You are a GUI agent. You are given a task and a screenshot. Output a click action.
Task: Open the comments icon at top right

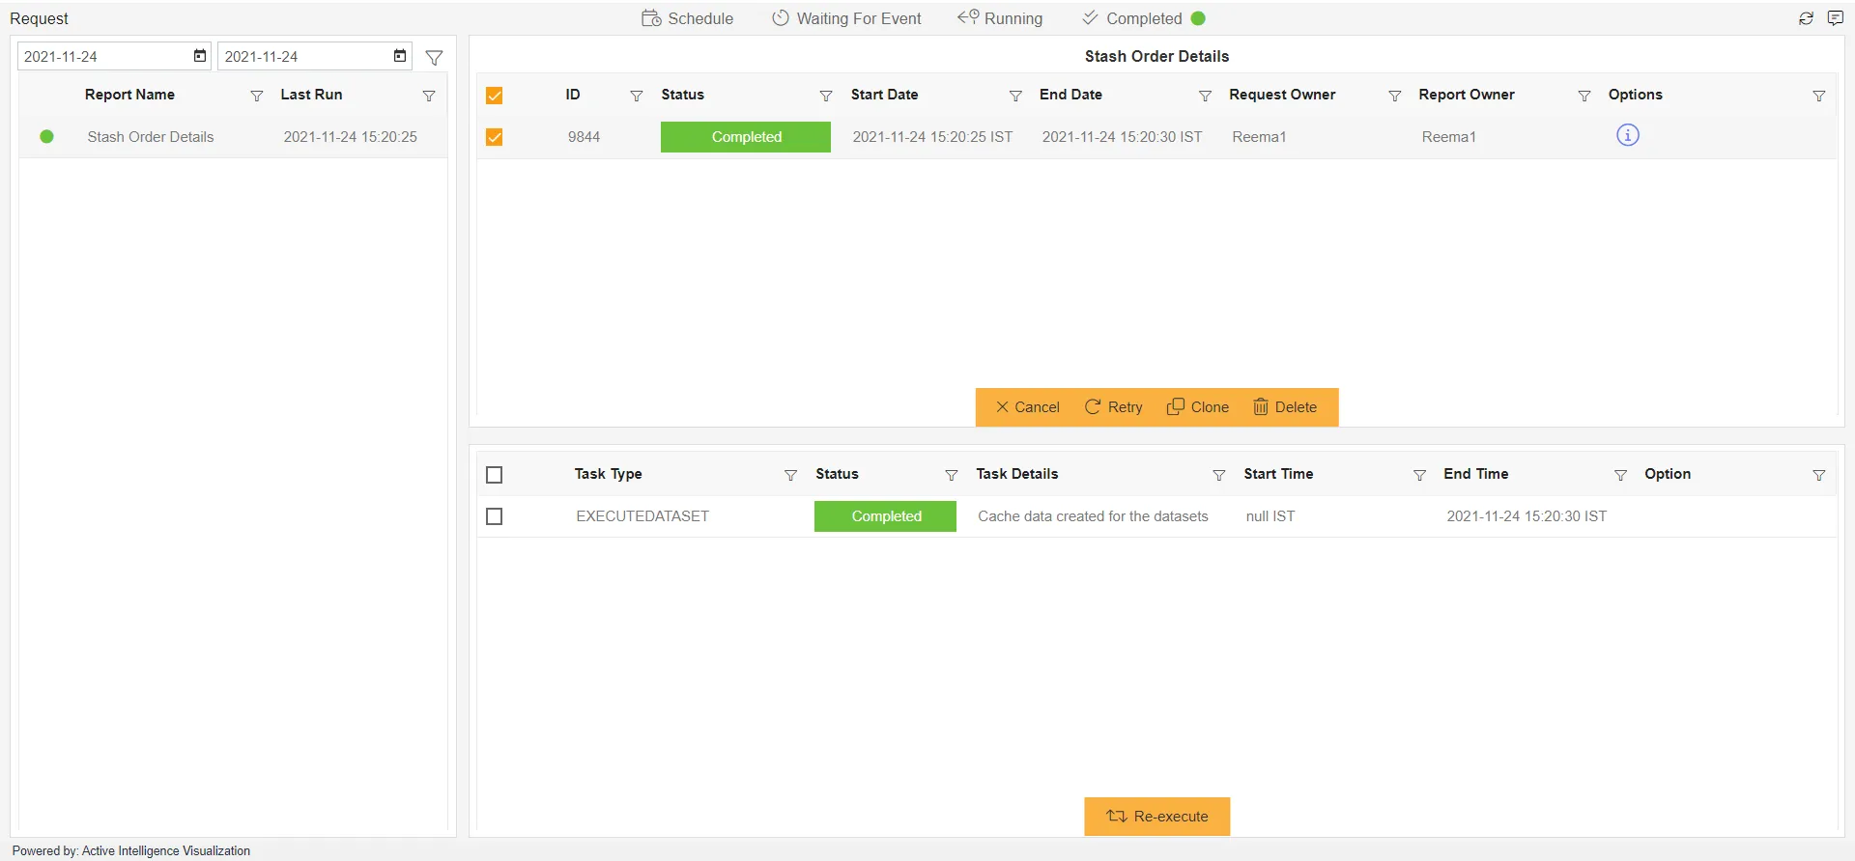pyautogui.click(x=1836, y=18)
